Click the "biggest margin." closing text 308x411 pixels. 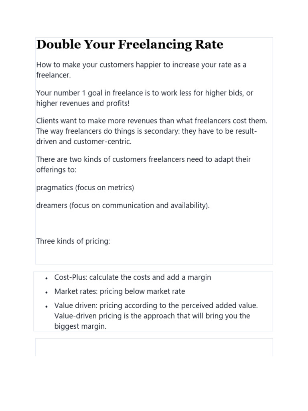click(80, 326)
